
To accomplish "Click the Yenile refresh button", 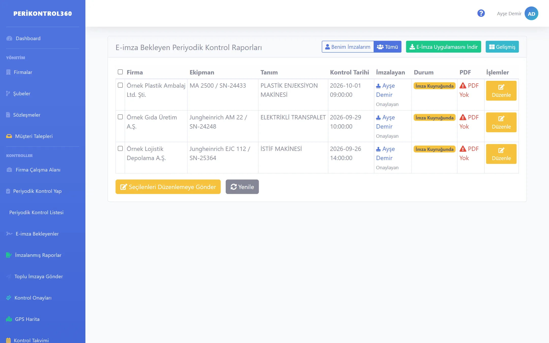I will (242, 187).
